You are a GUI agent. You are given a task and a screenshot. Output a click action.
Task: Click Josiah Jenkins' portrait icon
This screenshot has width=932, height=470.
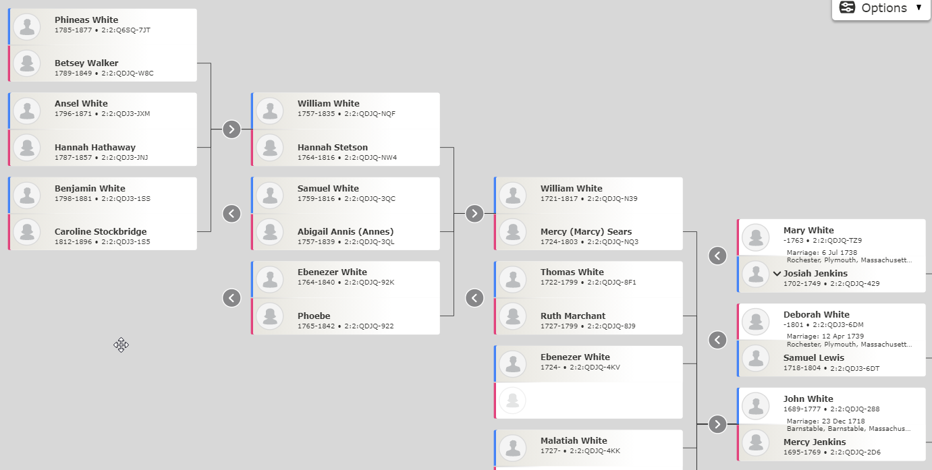click(x=756, y=274)
